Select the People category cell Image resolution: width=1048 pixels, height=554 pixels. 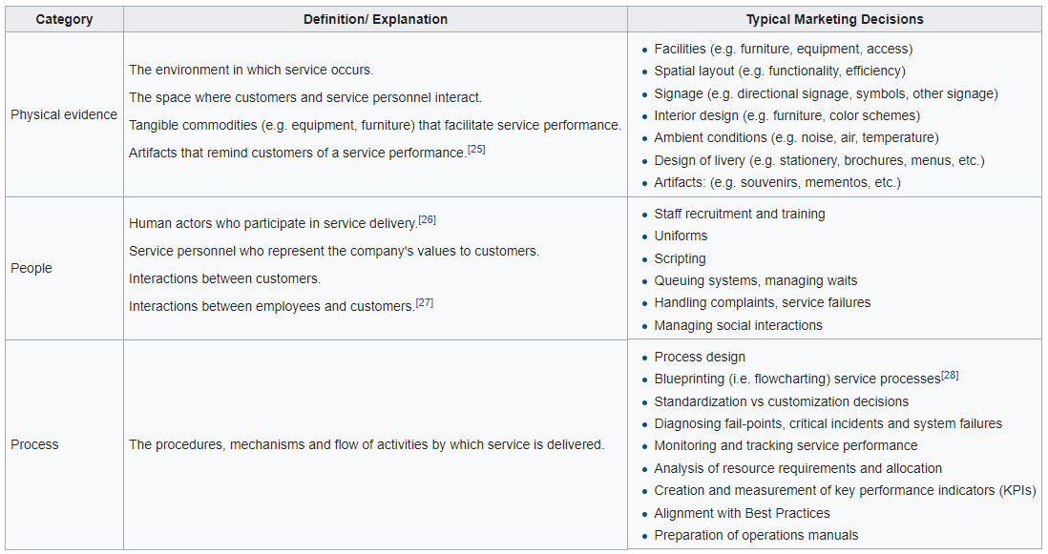click(x=64, y=268)
